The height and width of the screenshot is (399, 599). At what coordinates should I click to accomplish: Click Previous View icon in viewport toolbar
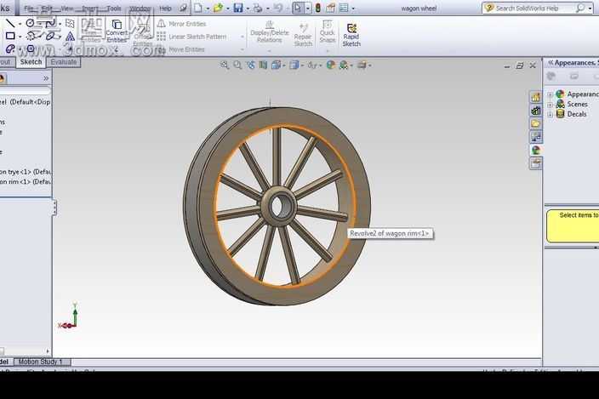pos(250,66)
